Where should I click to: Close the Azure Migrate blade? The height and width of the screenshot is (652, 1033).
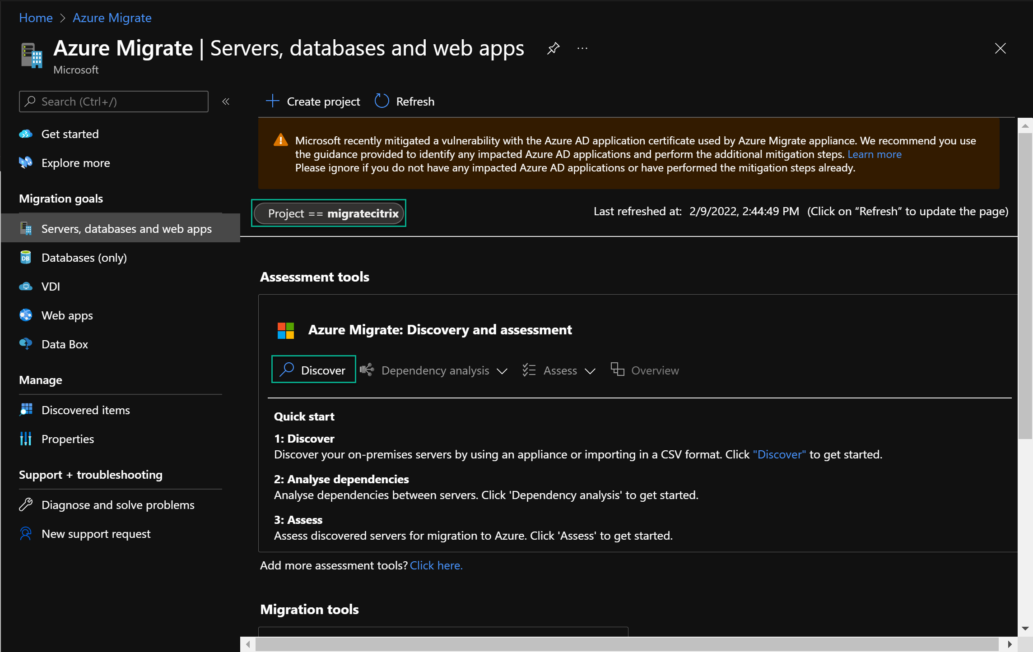coord(1000,48)
